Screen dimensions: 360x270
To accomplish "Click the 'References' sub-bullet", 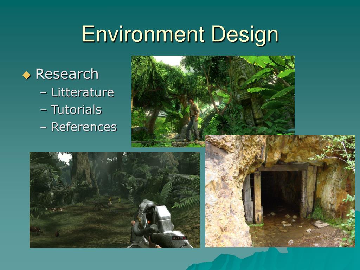I will (x=84, y=127).
